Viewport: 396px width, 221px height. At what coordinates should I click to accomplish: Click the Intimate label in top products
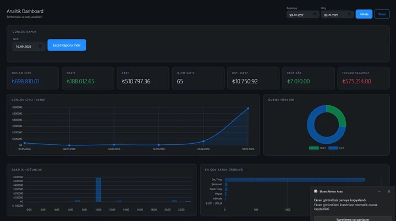pyautogui.click(x=217, y=199)
